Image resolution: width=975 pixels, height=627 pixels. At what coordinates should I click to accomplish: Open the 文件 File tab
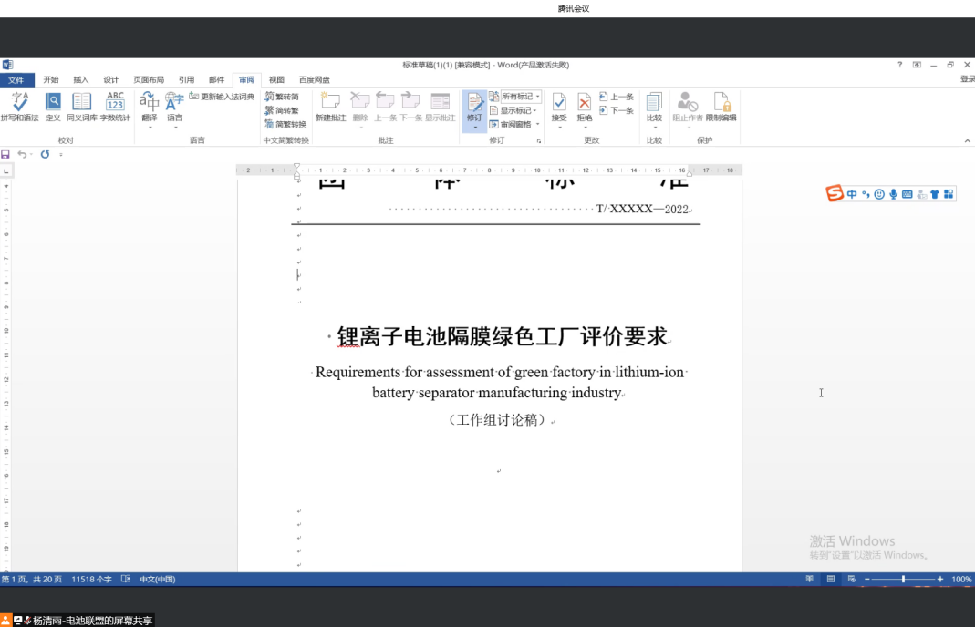pyautogui.click(x=16, y=79)
